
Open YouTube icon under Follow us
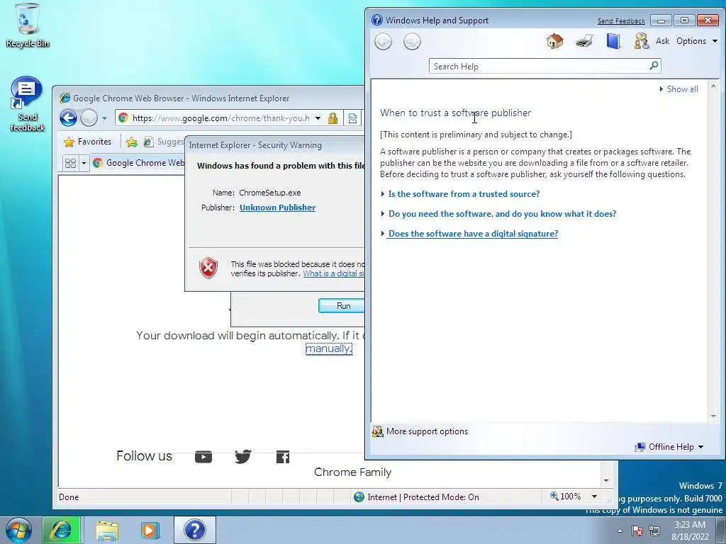[x=203, y=457]
